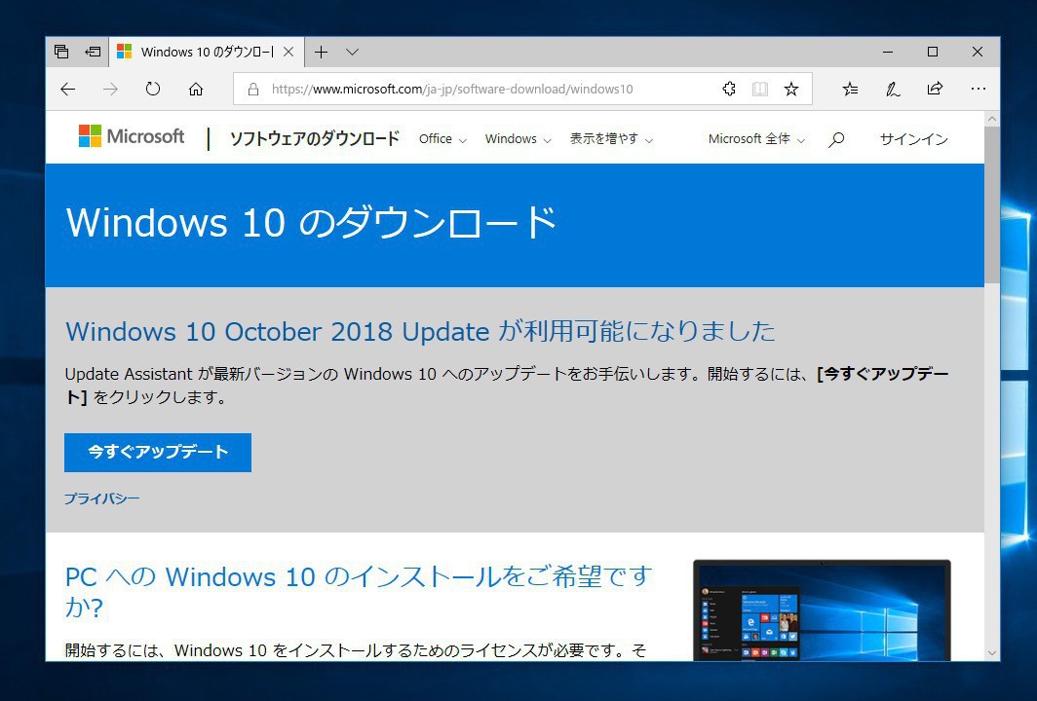Click the Windows 10 laptop image
This screenshot has height=701, width=1037.
pos(822,610)
